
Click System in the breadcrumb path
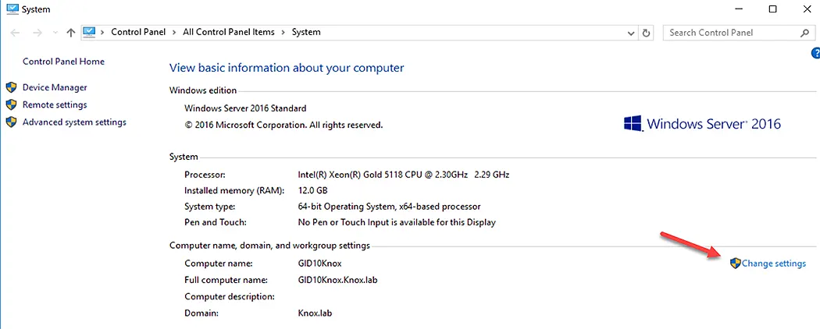tap(306, 32)
